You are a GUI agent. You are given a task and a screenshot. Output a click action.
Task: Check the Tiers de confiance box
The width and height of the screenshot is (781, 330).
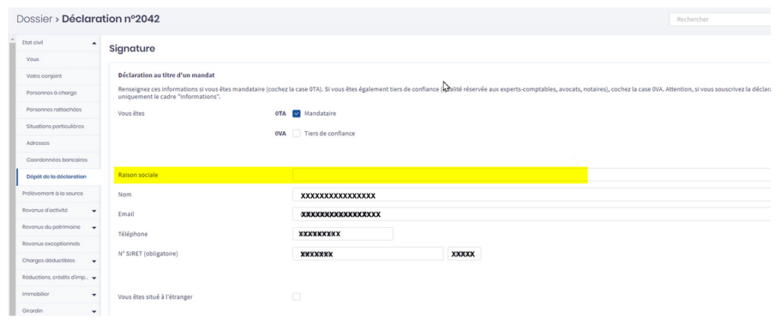click(297, 133)
